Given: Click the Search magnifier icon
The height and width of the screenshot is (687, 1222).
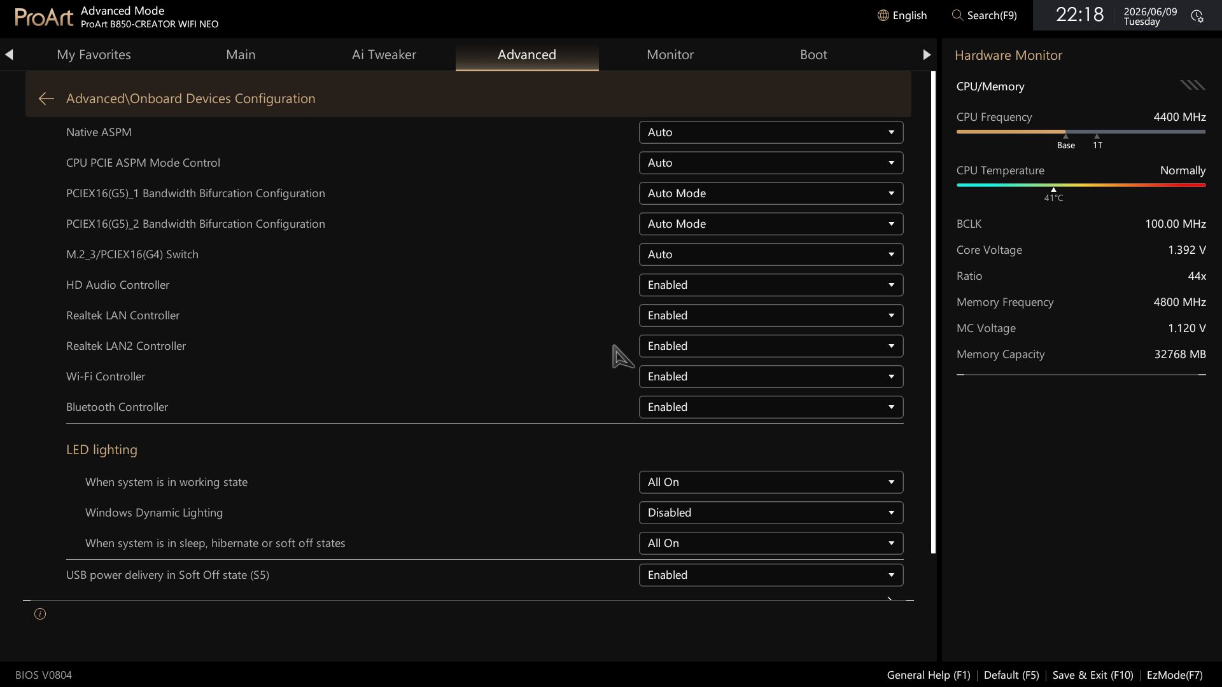Looking at the screenshot, I should (x=957, y=15).
